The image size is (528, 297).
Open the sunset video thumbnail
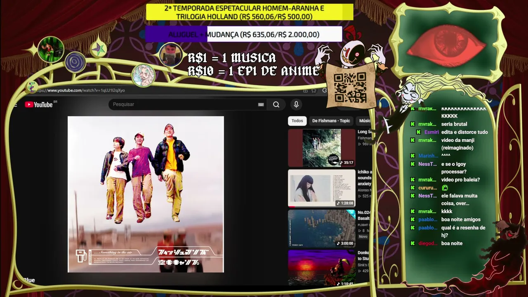tap(321, 268)
